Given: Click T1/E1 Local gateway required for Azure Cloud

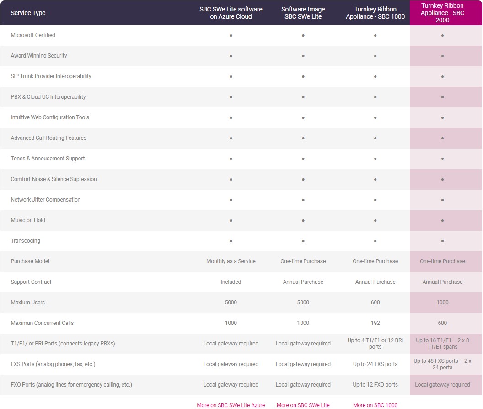Looking at the screenshot, I should coord(231,344).
